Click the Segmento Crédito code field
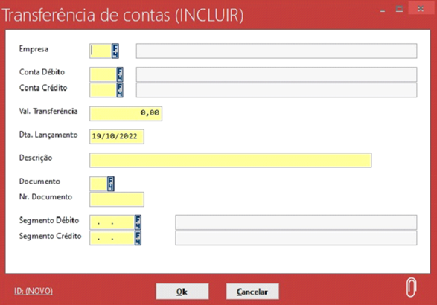 [112, 238]
